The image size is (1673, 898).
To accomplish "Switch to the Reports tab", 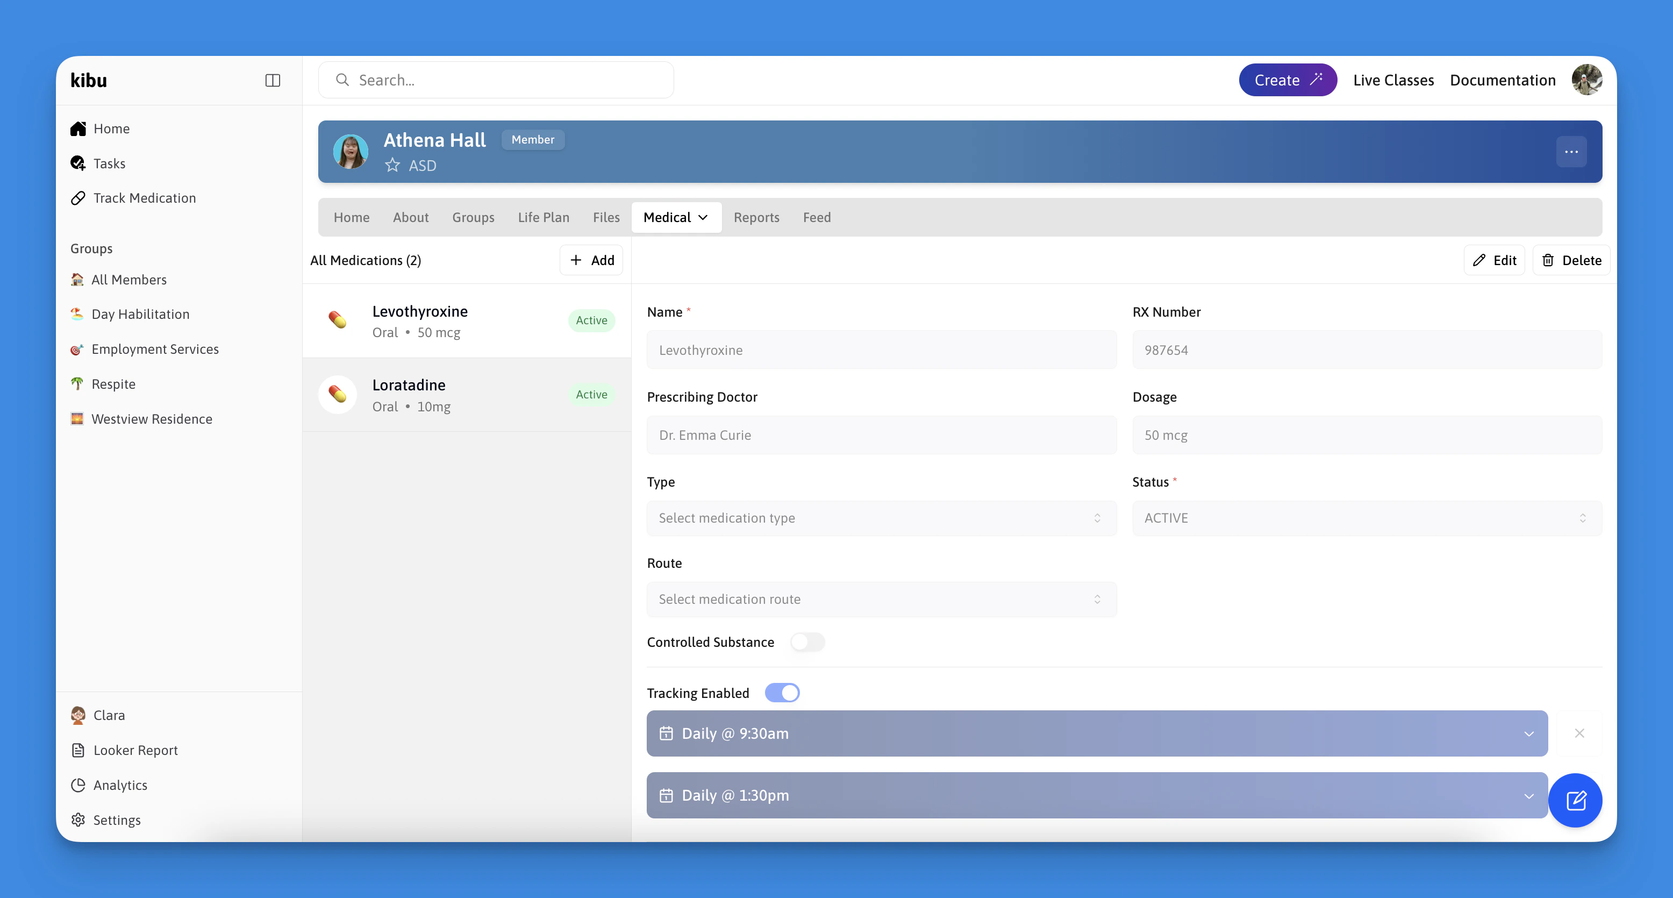I will (756, 218).
